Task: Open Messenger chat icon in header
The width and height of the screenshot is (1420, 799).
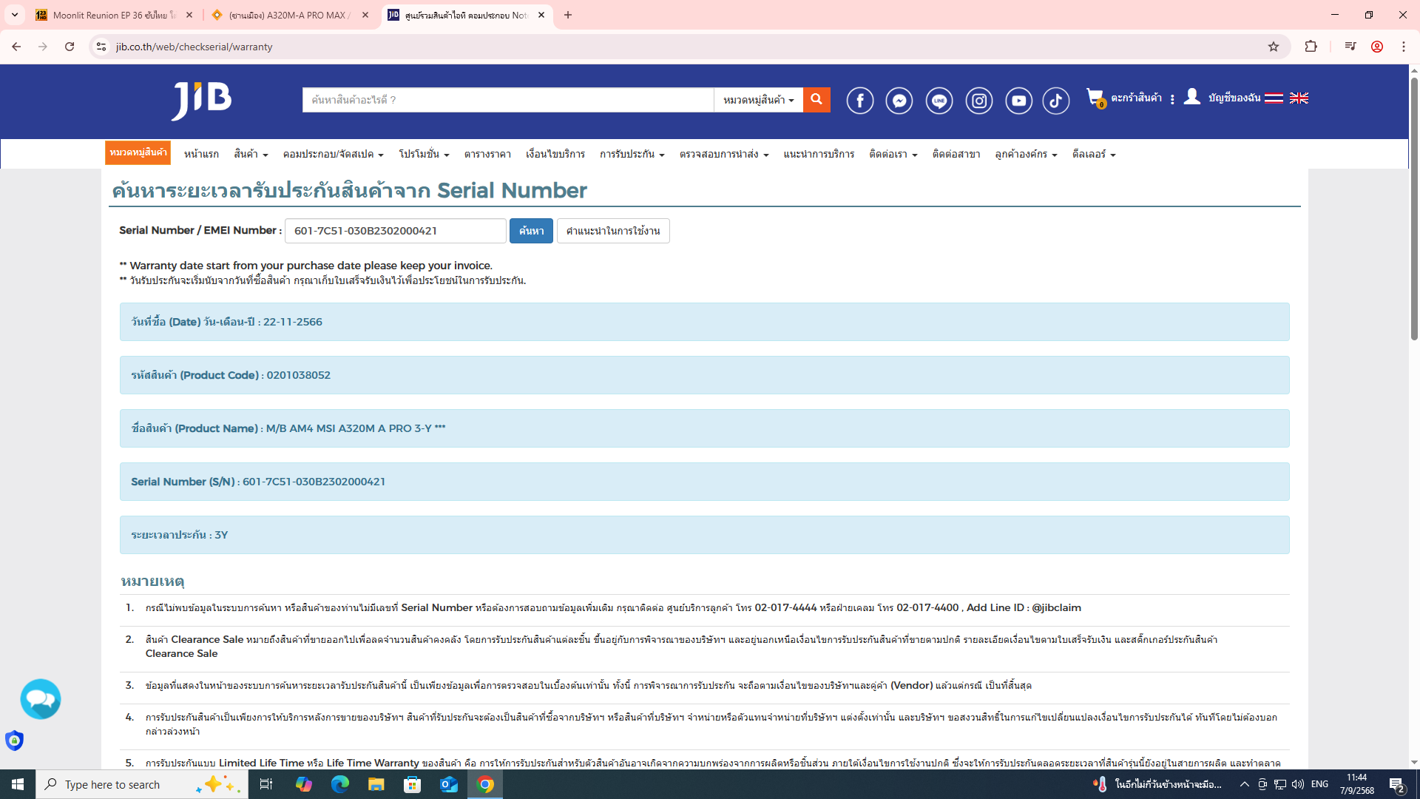Action: pyautogui.click(x=899, y=101)
